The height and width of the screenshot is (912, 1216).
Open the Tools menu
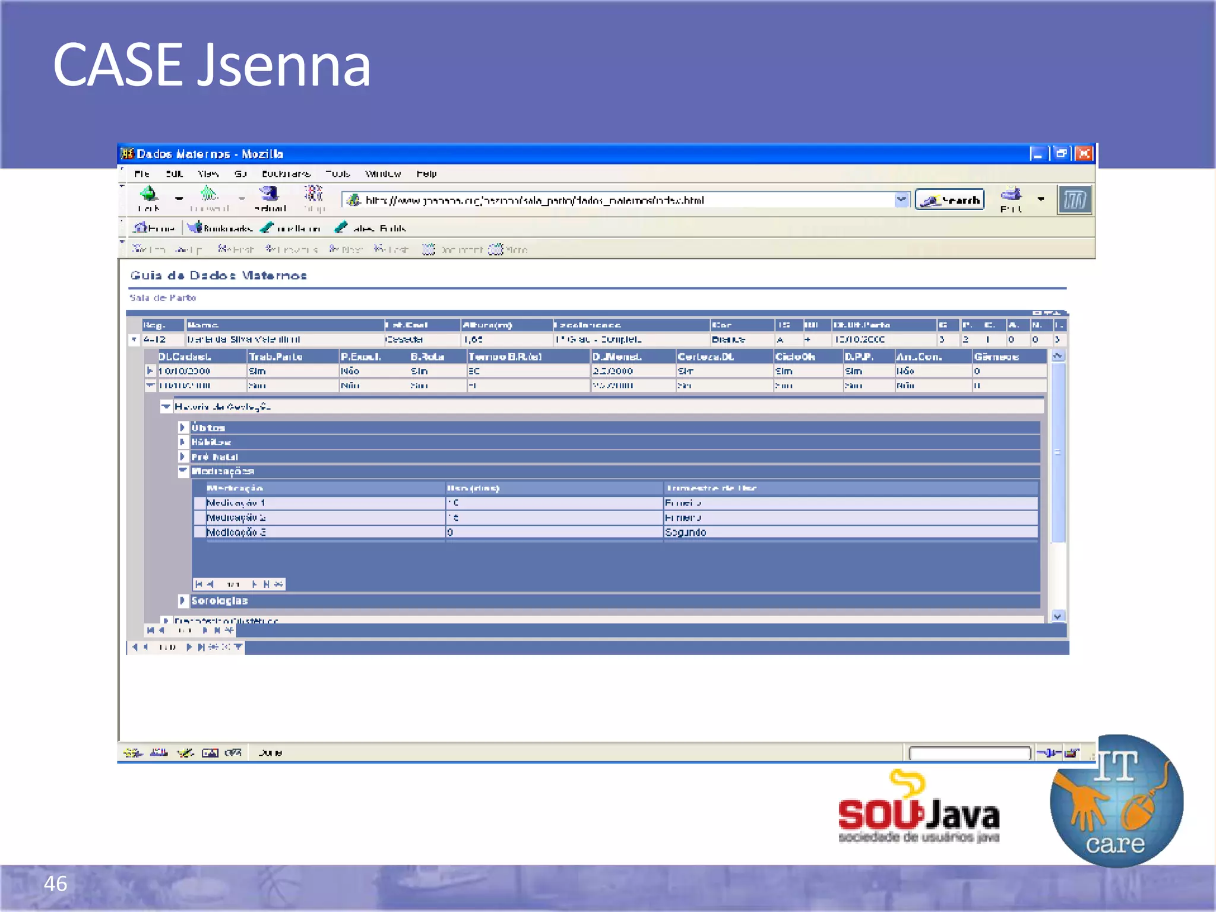click(x=337, y=174)
